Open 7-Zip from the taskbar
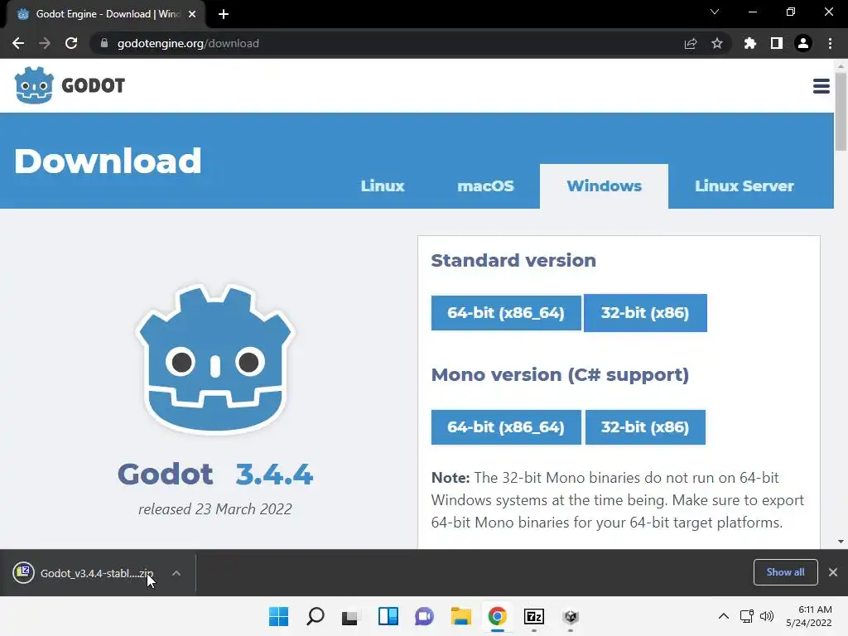Image resolution: width=848 pixels, height=636 pixels. [534, 616]
